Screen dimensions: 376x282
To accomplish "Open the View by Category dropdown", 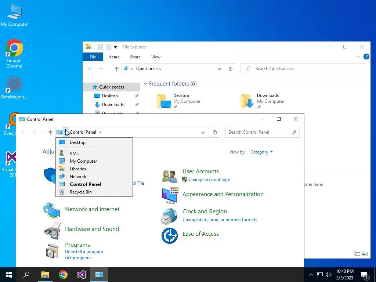I will pos(261,152).
